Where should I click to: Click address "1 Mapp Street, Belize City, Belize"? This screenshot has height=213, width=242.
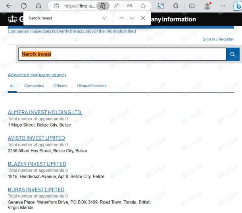(39, 125)
